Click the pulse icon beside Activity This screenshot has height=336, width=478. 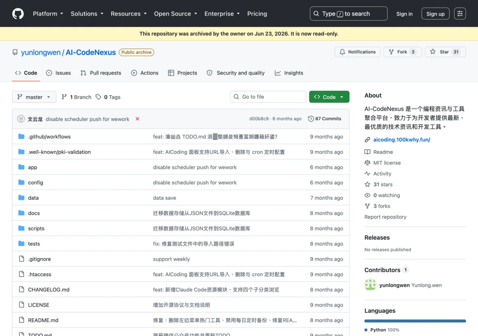pos(367,174)
